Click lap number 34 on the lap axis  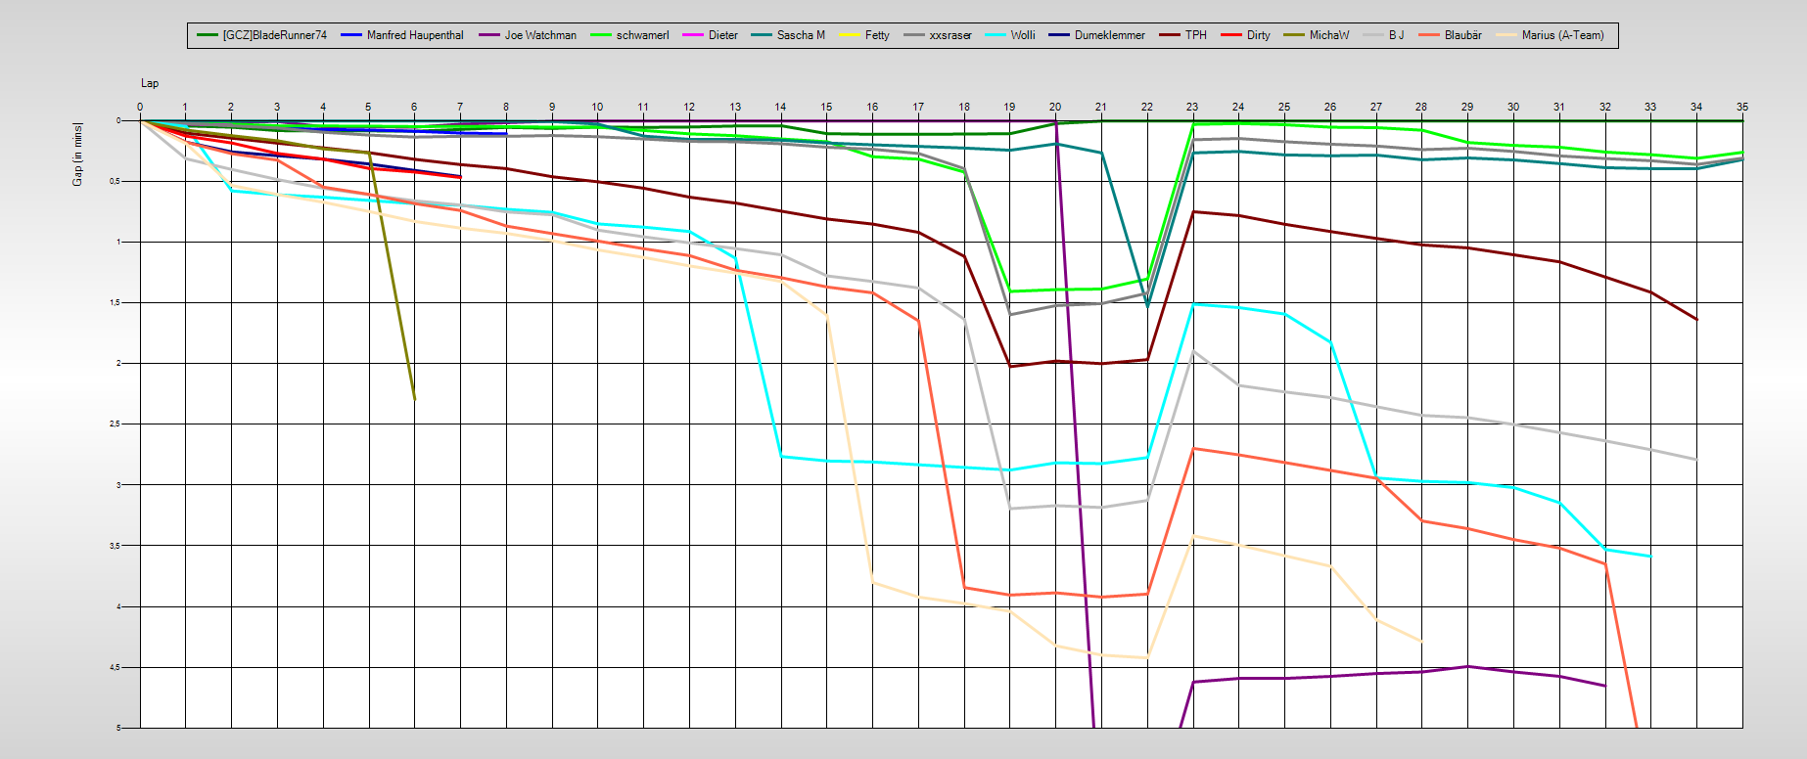click(x=1696, y=107)
